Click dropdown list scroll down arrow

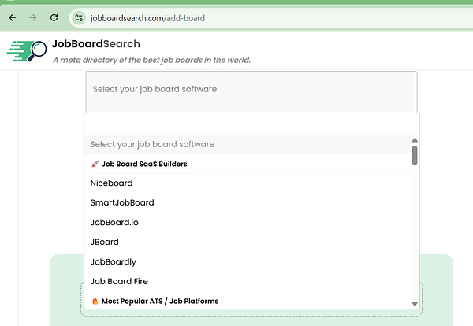pyautogui.click(x=415, y=304)
